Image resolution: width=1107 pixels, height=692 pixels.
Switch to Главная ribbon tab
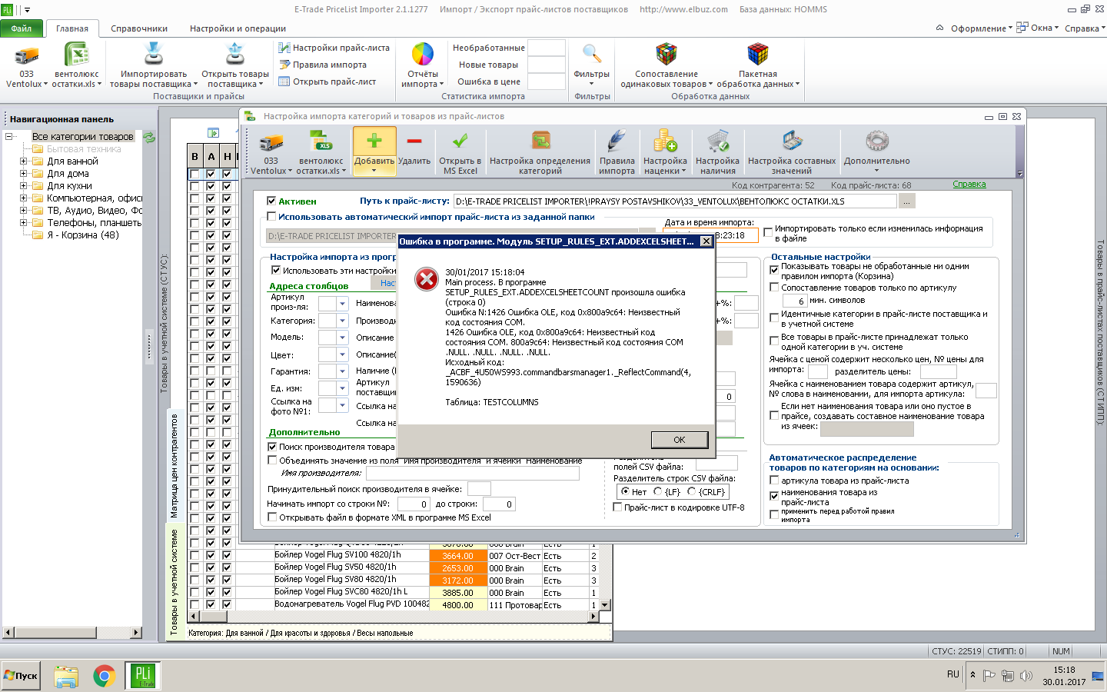72,28
